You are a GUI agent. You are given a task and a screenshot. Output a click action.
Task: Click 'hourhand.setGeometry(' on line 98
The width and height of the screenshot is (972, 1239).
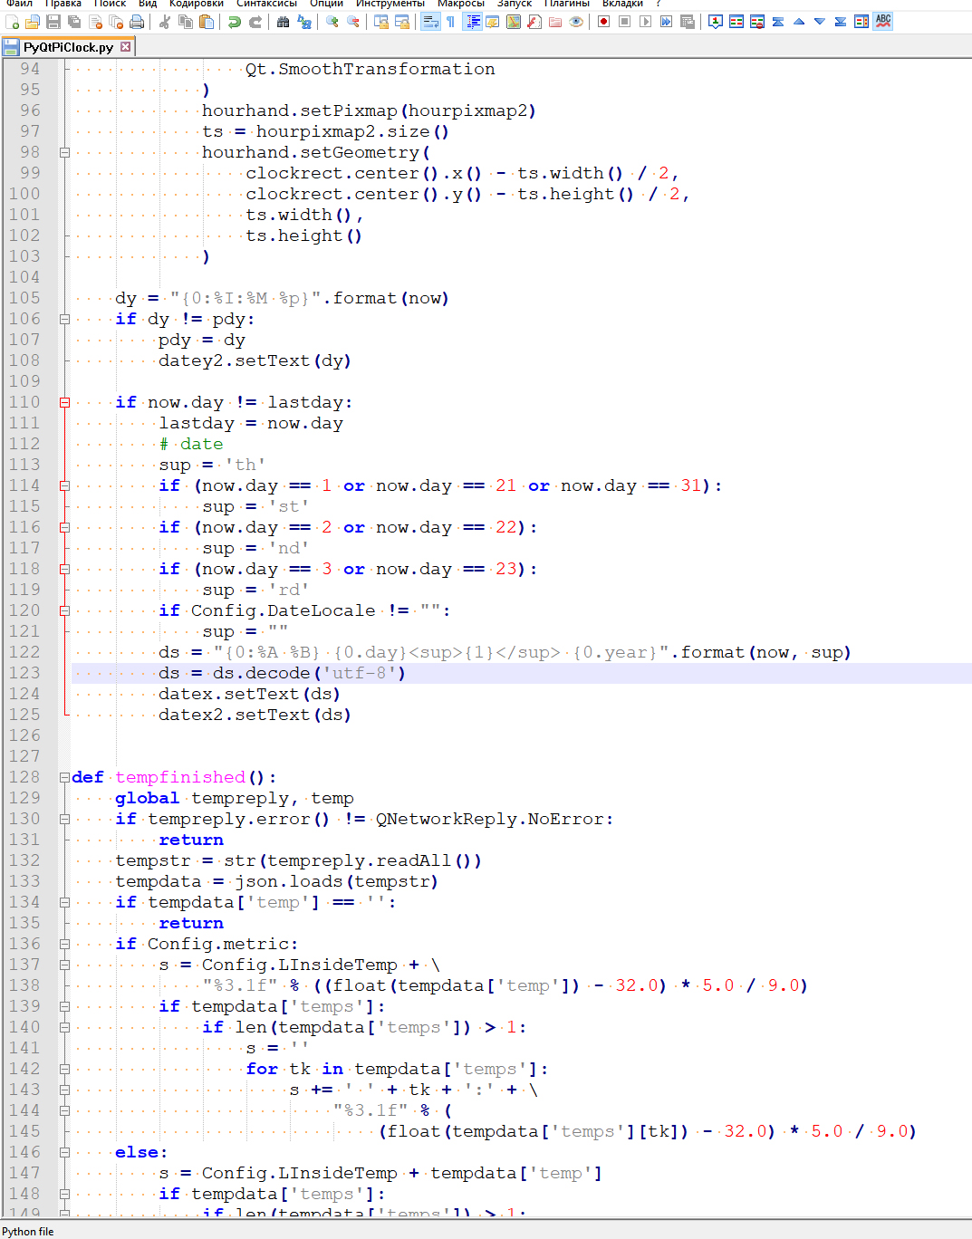pyautogui.click(x=316, y=152)
